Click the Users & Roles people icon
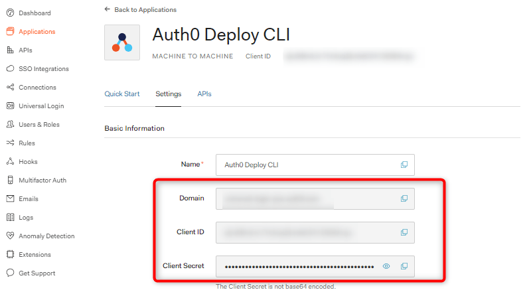 point(11,124)
